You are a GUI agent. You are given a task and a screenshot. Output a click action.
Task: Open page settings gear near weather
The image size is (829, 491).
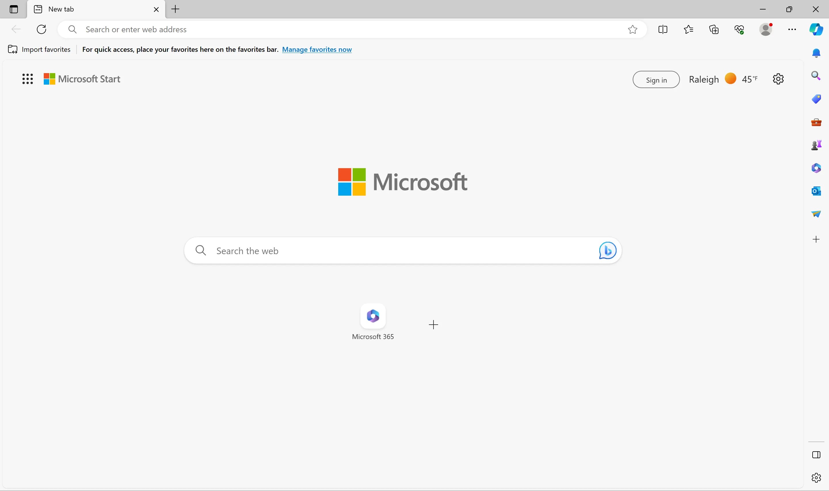coord(778,79)
